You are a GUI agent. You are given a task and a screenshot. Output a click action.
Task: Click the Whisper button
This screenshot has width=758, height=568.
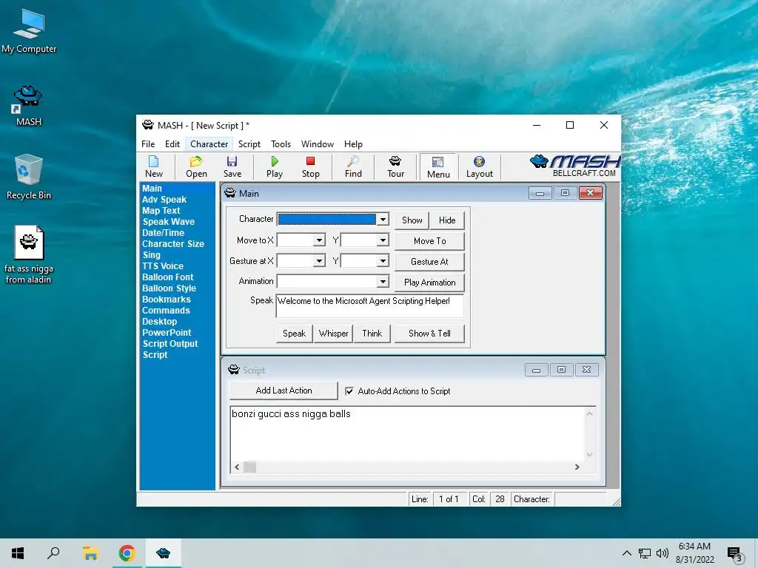[x=333, y=334]
